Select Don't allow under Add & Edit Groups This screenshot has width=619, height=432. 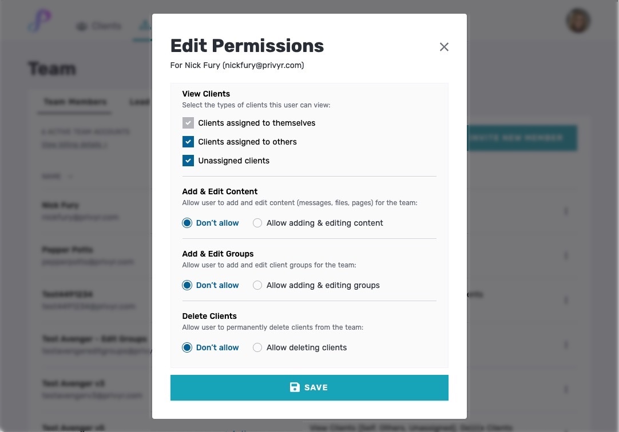(187, 285)
